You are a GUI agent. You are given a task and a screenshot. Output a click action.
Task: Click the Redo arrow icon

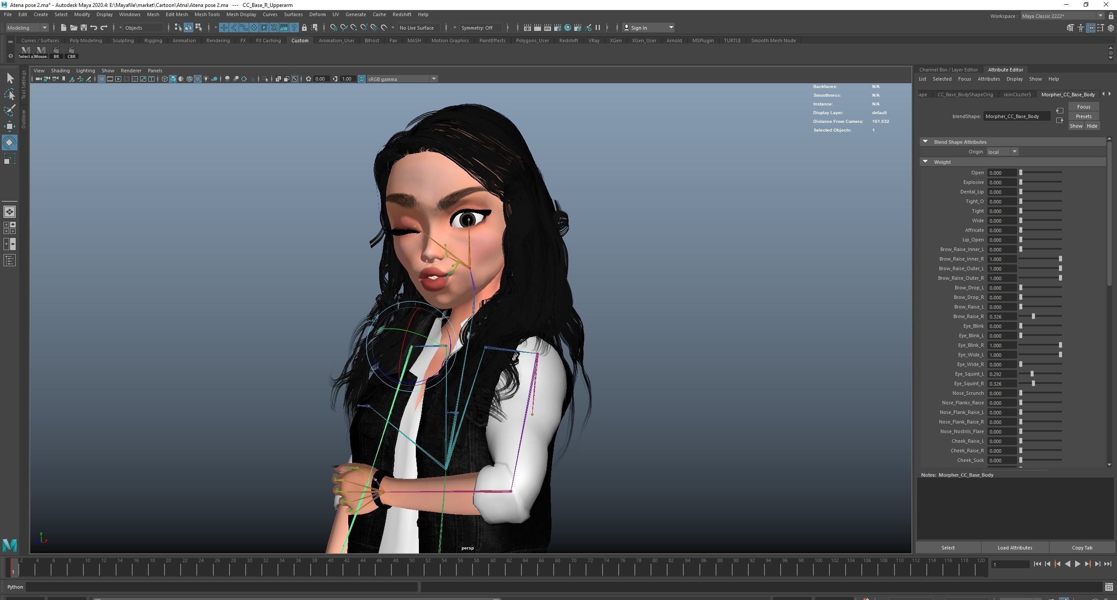[104, 27]
